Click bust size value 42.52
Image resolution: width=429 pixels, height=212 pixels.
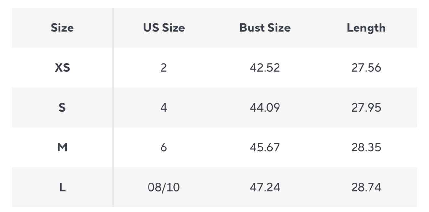(x=265, y=68)
